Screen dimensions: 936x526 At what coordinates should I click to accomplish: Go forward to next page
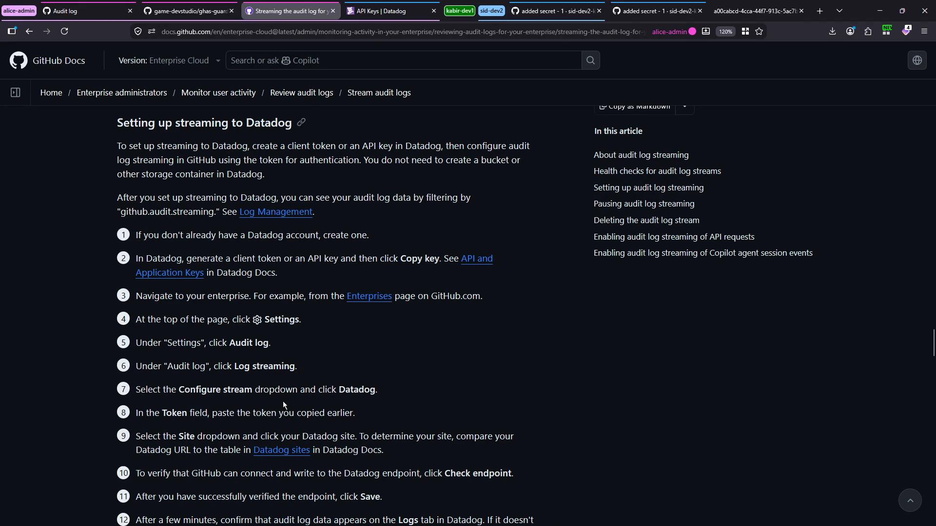tap(47, 32)
